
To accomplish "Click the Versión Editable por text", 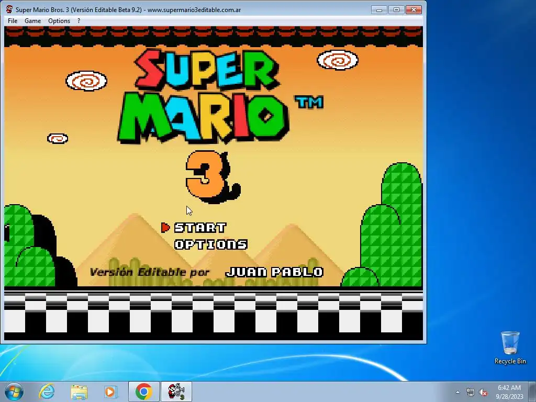I will pyautogui.click(x=149, y=272).
